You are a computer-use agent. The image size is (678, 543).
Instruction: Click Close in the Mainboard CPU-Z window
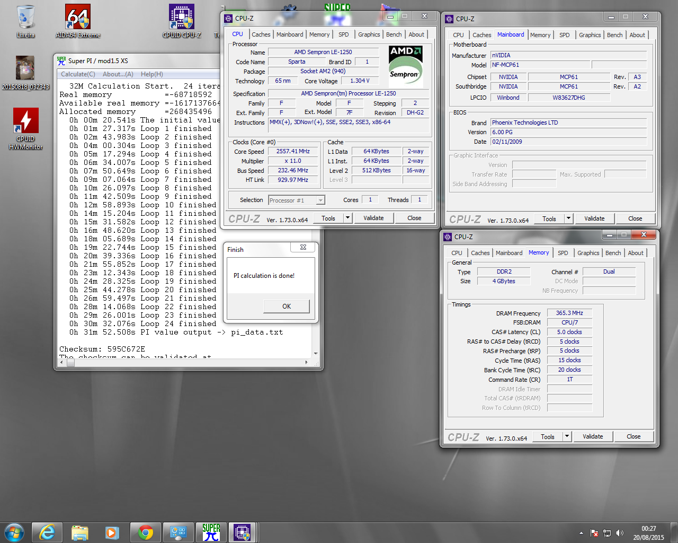635,218
